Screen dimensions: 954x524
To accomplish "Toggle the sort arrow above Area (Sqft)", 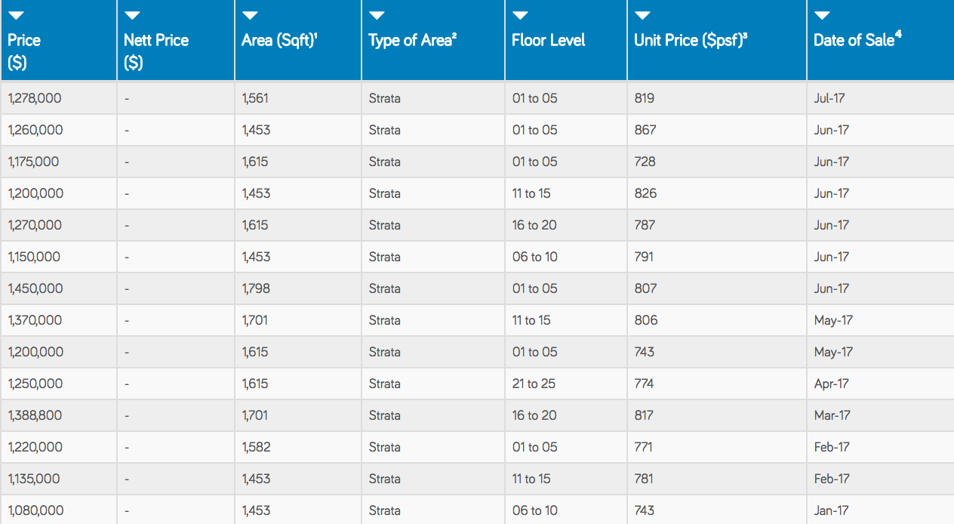I will 251,16.
